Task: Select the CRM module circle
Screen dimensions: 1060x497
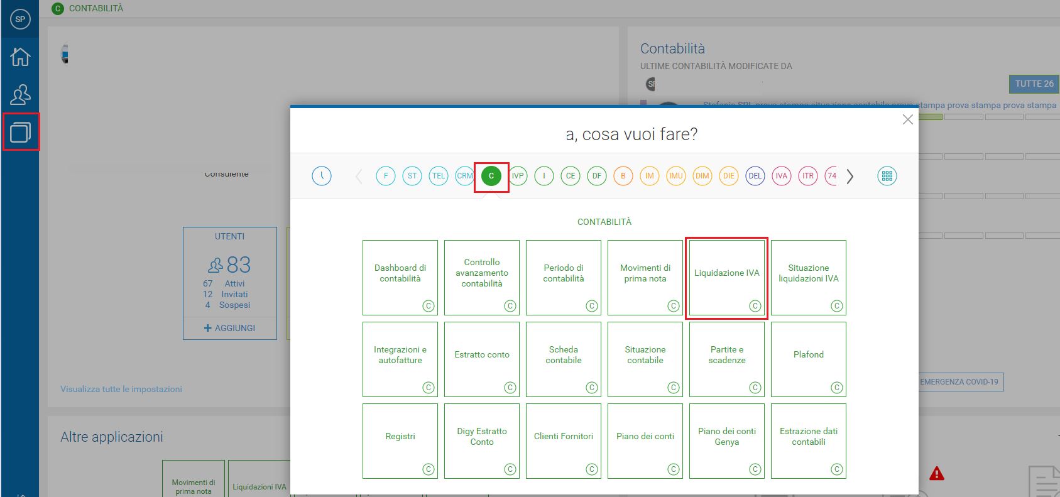Action: click(x=465, y=176)
